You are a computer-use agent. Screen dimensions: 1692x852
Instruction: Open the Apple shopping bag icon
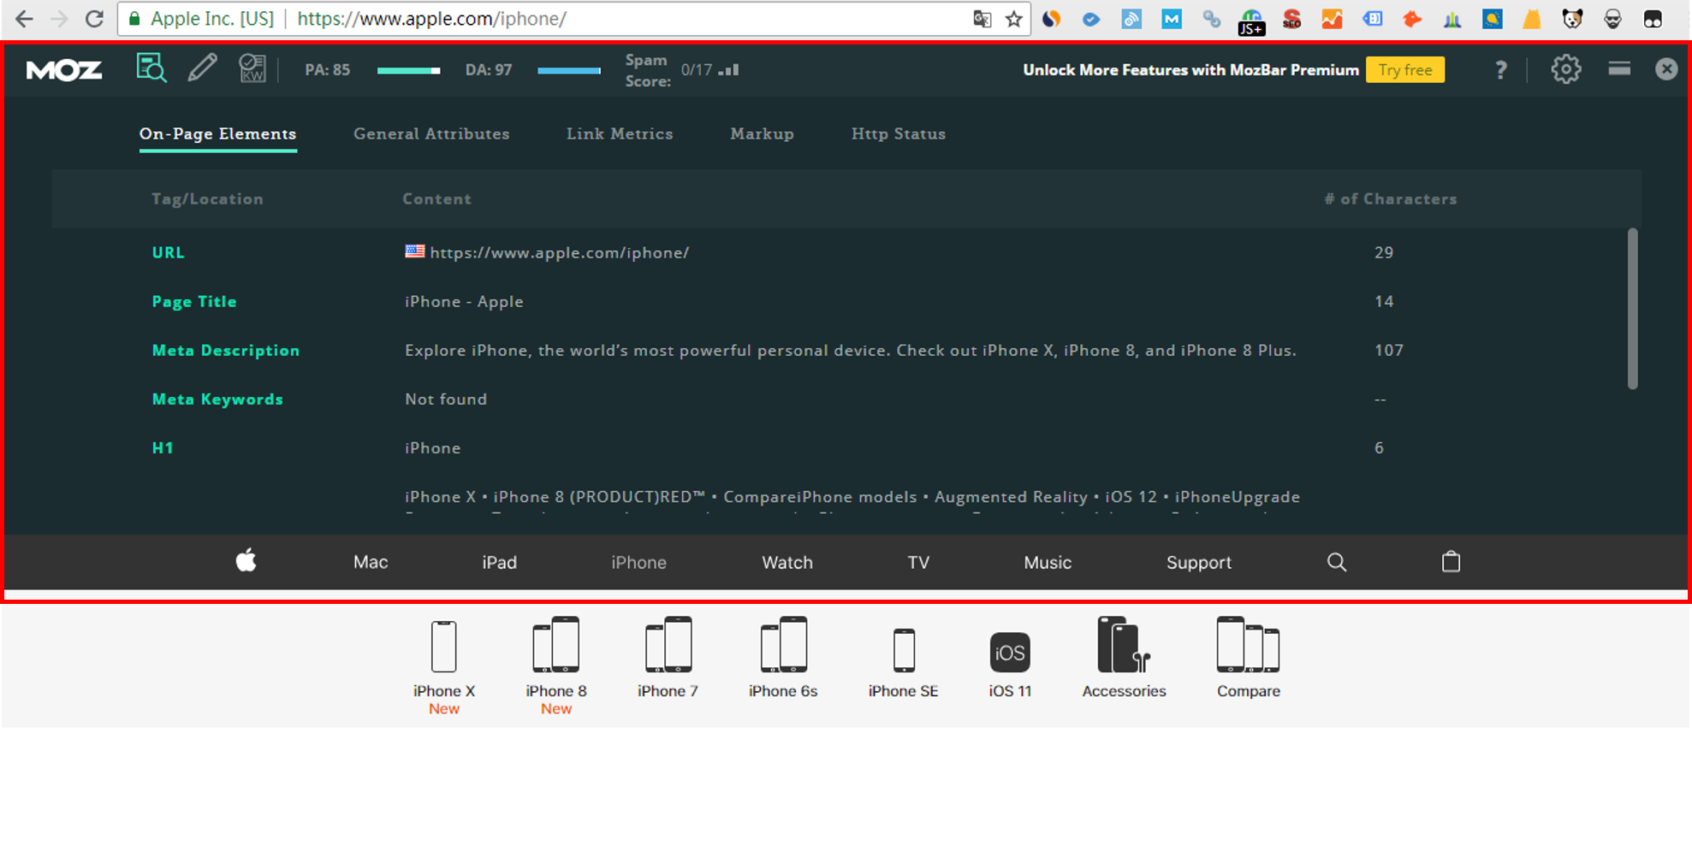(x=1451, y=562)
